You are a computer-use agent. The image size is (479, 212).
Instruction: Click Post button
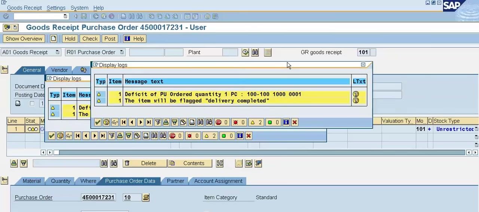click(110, 38)
